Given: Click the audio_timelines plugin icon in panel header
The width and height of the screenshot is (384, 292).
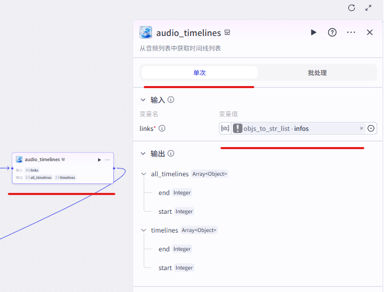Looking at the screenshot, I should click(146, 32).
